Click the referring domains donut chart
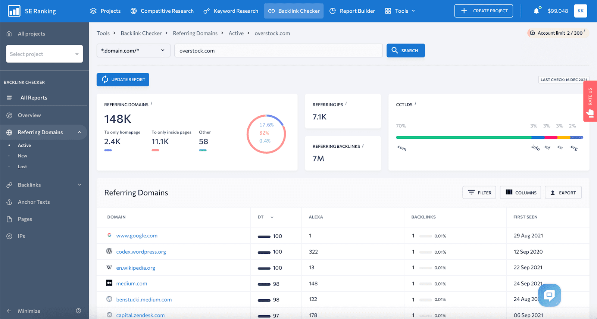Viewport: 597px width, 319px height. point(266,134)
